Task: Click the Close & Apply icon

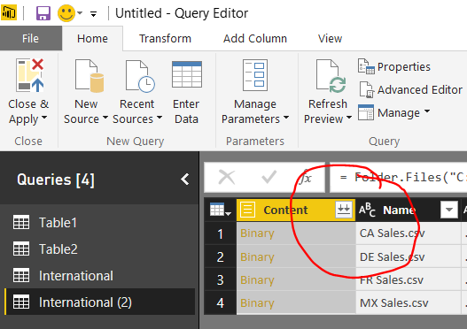Action: (29, 75)
